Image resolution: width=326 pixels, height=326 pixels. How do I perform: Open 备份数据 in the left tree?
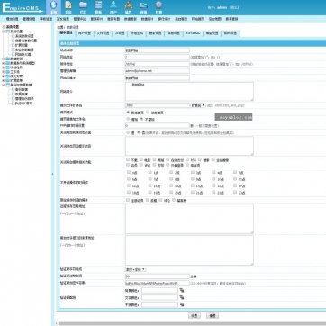pos(22,89)
